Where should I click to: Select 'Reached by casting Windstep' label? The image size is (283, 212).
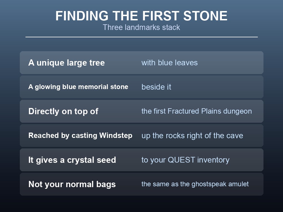tap(80, 136)
